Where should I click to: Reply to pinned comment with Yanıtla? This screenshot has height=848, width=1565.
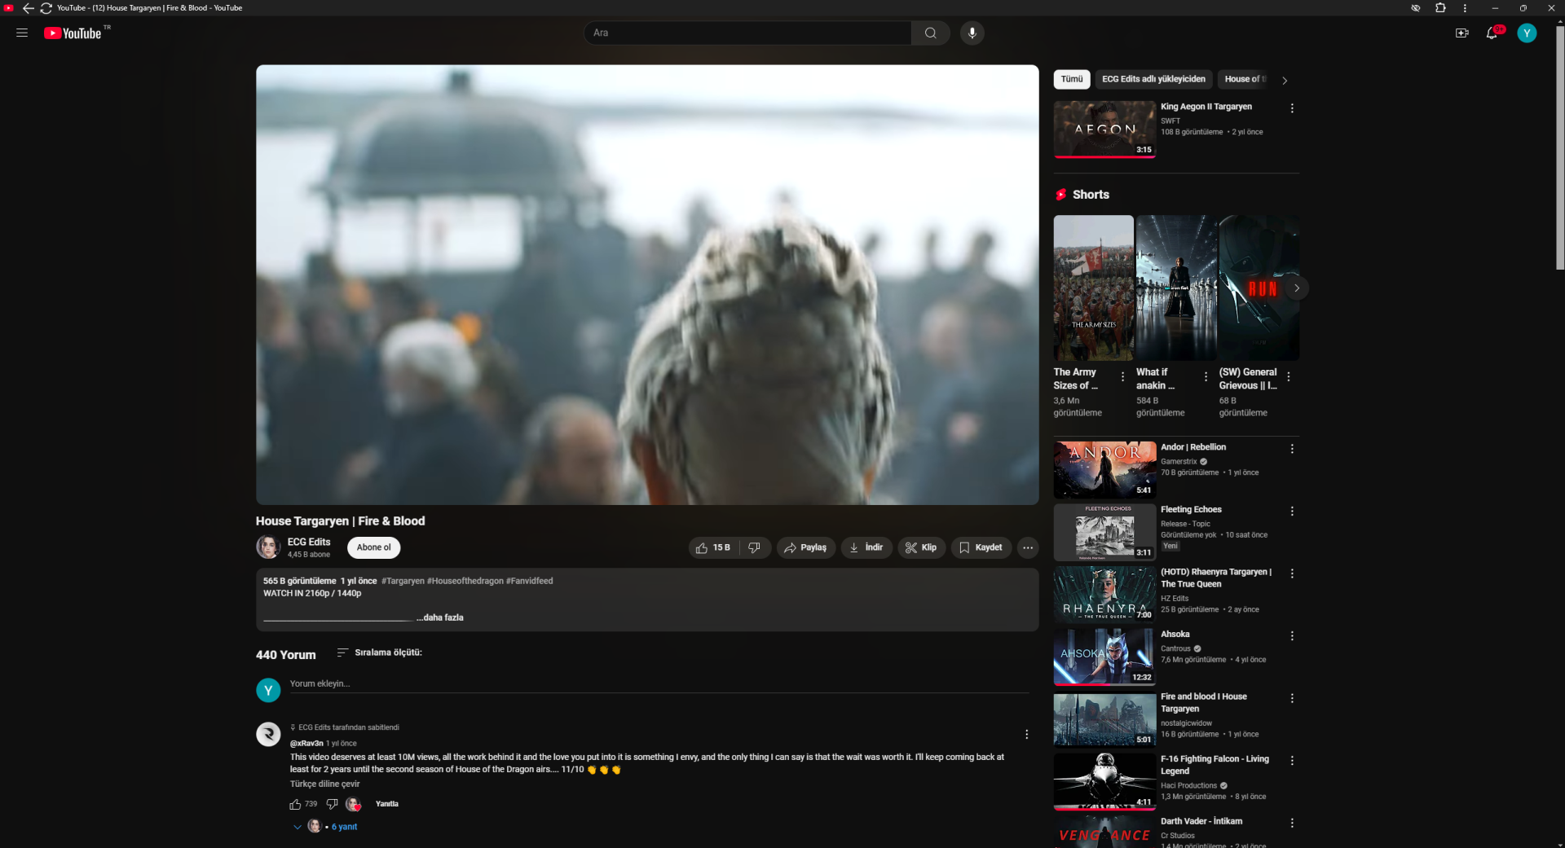coord(387,804)
